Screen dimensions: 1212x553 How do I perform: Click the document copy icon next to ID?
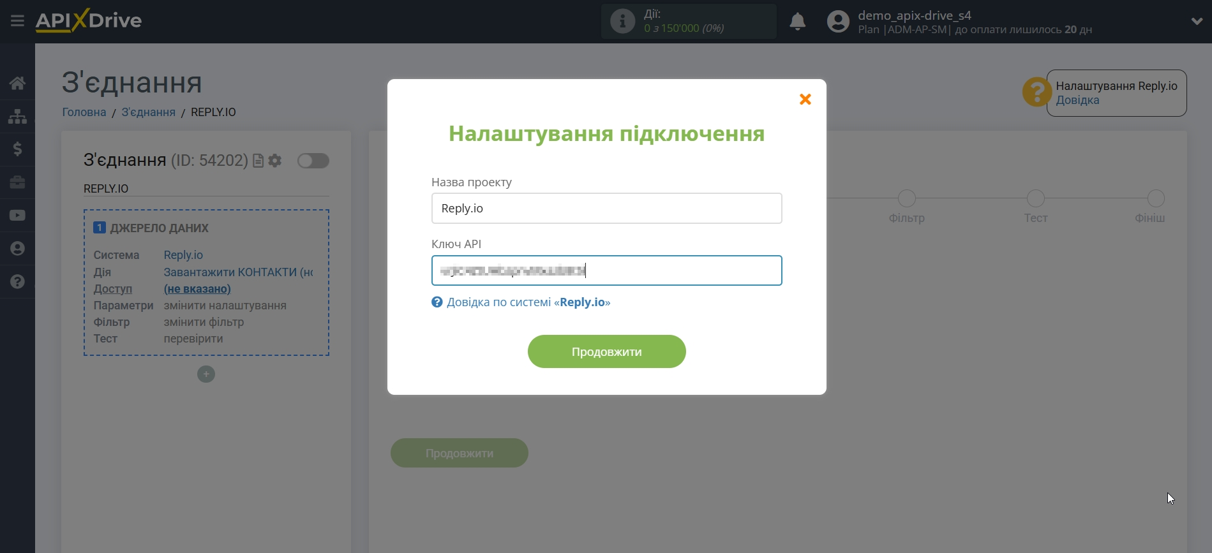click(x=258, y=161)
